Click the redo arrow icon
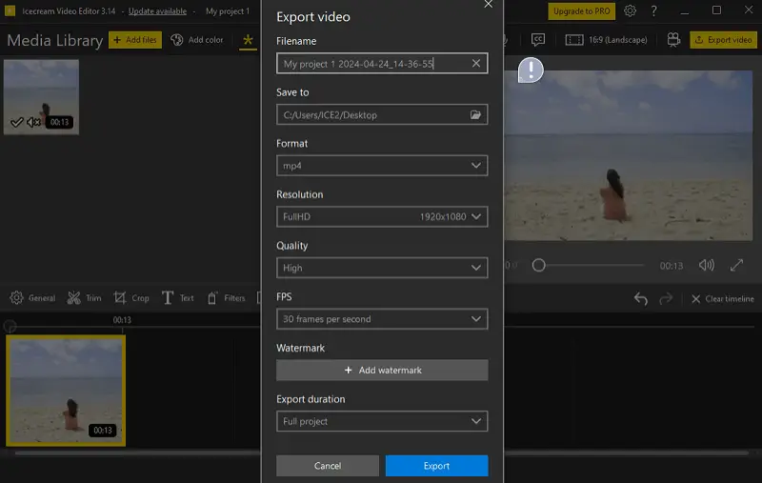This screenshot has height=483, width=762. [666, 298]
